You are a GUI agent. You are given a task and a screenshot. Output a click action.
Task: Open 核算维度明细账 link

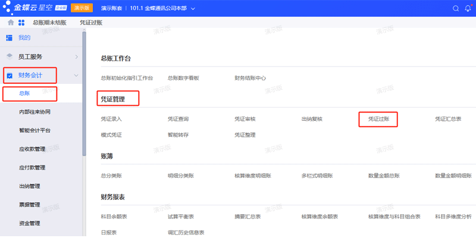[252, 176]
